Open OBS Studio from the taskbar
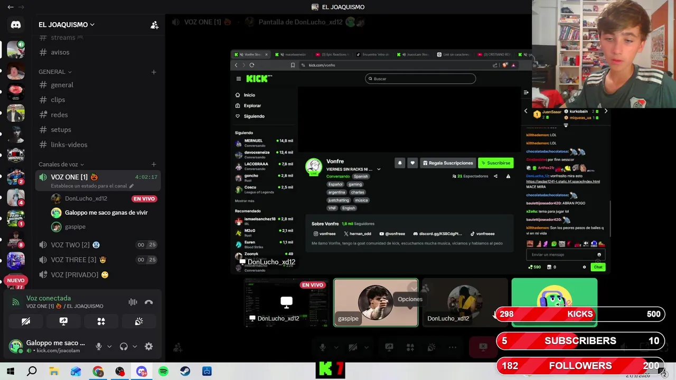Image resolution: width=676 pixels, height=380 pixels. point(120,372)
